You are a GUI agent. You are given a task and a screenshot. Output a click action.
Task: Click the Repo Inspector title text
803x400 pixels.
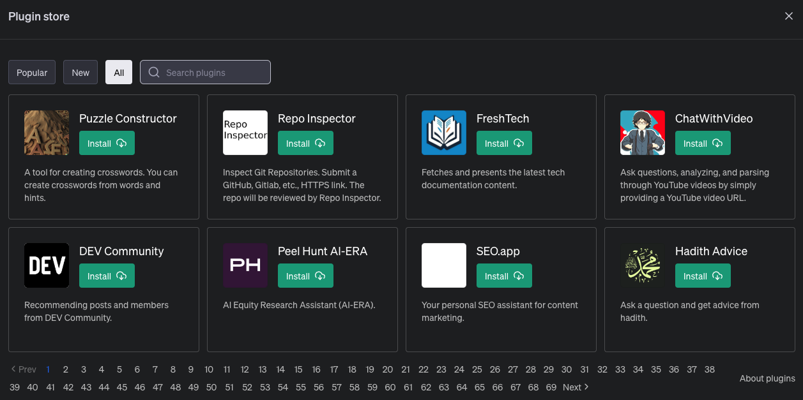pos(317,119)
